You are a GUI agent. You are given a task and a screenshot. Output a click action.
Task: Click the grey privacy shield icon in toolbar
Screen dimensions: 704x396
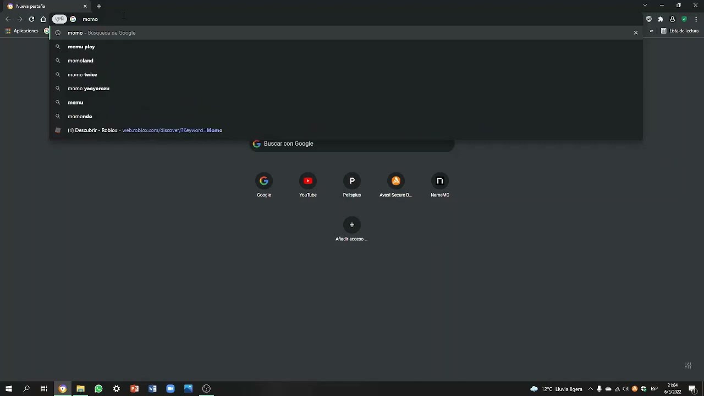pos(649,19)
